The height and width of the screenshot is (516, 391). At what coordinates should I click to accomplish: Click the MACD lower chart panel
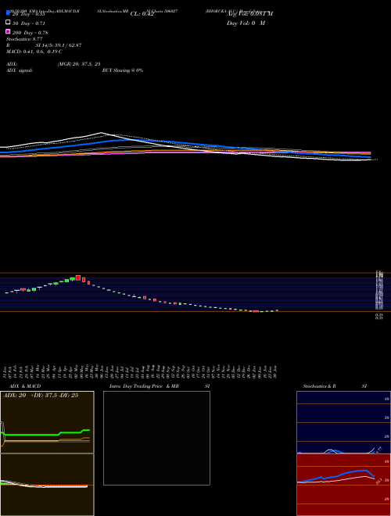coord(47,485)
